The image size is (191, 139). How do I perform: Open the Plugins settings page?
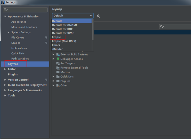click(x=13, y=74)
